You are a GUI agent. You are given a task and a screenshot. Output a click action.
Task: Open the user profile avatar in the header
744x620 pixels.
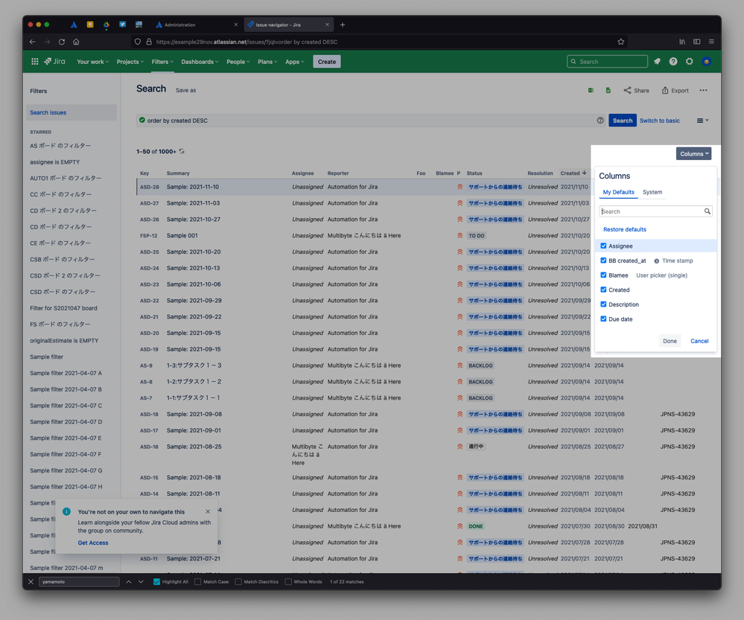[707, 61]
